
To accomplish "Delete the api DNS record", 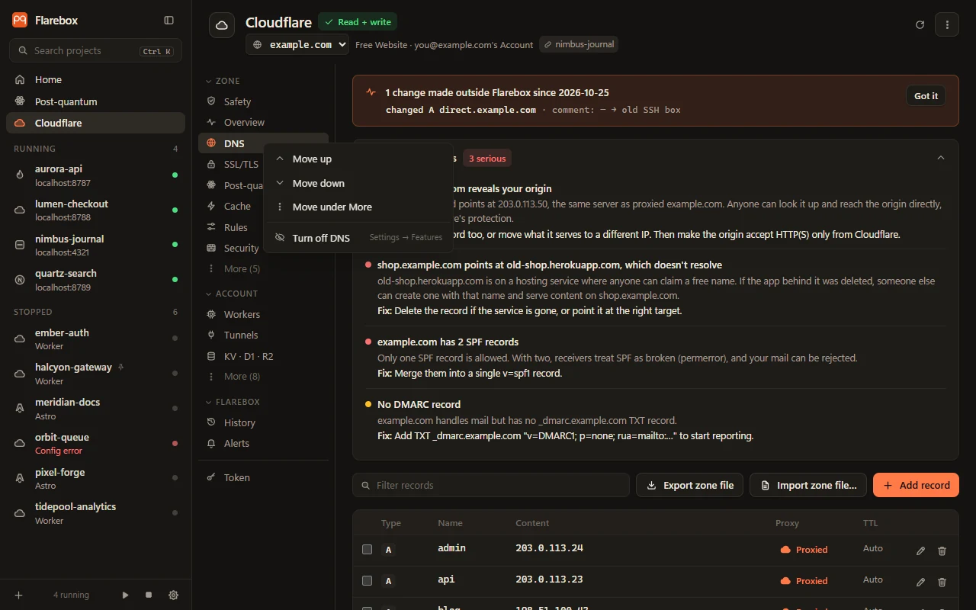I will point(942,582).
